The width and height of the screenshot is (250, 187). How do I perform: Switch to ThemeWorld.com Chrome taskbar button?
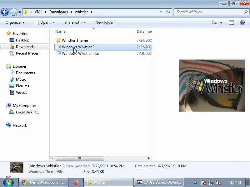pos(43,182)
